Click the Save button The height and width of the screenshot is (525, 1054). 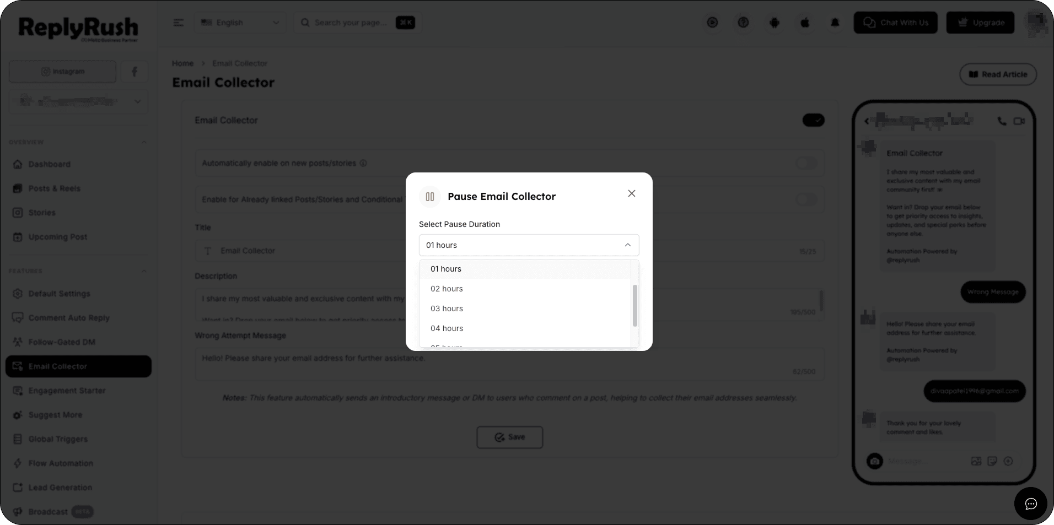tap(509, 437)
